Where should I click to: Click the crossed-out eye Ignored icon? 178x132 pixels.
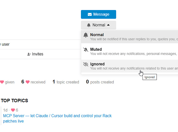click(85, 64)
